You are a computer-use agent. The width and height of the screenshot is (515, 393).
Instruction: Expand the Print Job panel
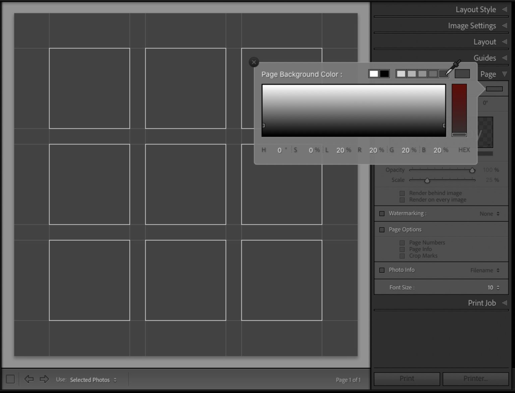482,303
